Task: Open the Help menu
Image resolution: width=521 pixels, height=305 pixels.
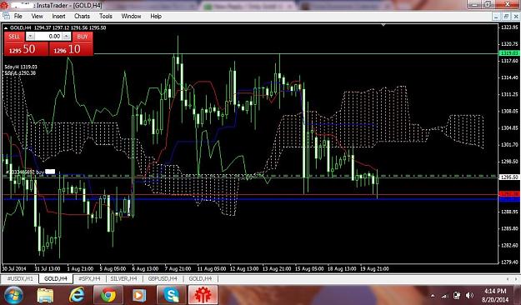Action: [x=156, y=16]
